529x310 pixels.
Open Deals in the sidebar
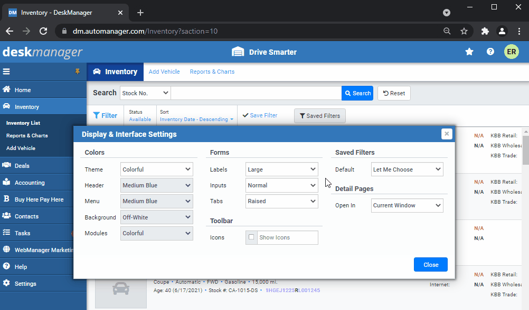click(x=37, y=165)
